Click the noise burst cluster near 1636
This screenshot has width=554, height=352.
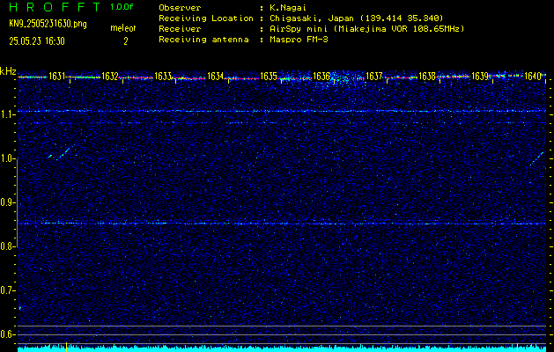339,79
